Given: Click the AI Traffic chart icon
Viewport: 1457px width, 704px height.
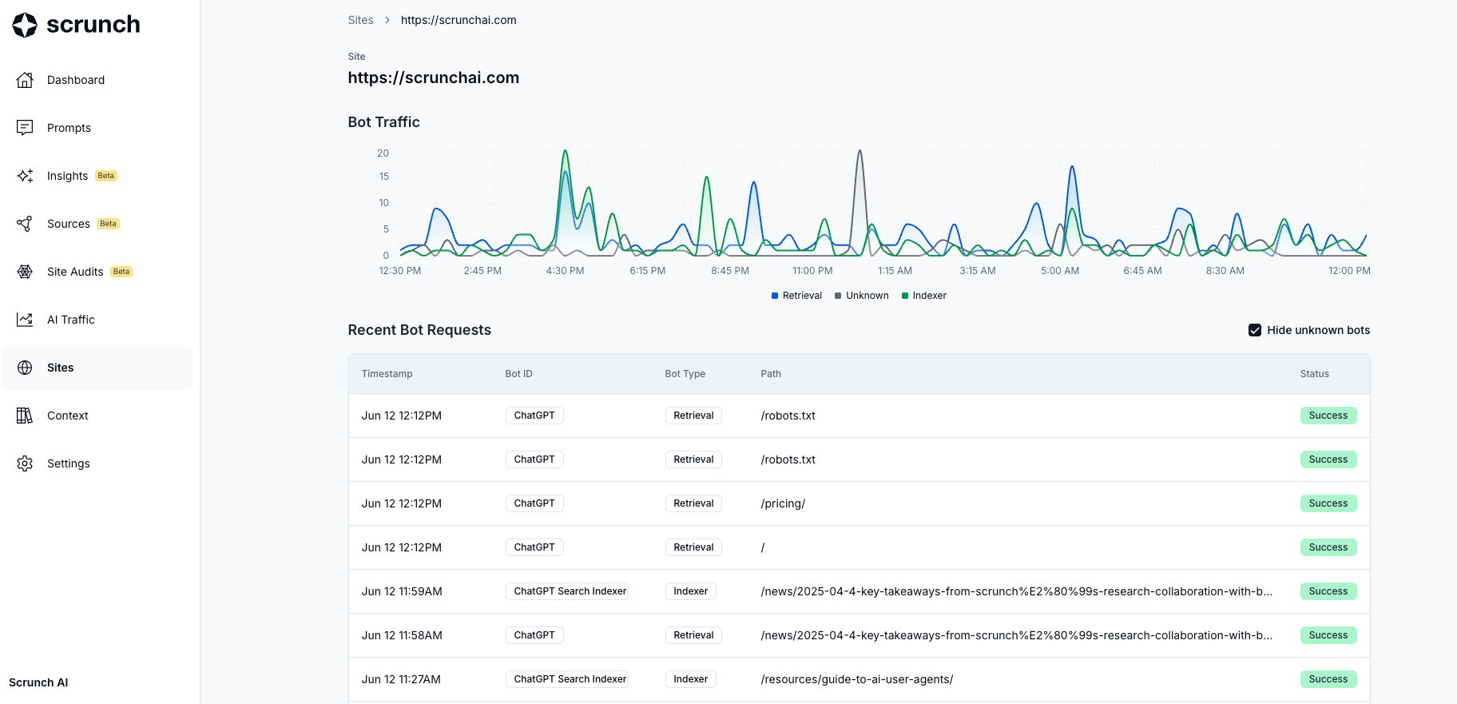Looking at the screenshot, I should [25, 320].
